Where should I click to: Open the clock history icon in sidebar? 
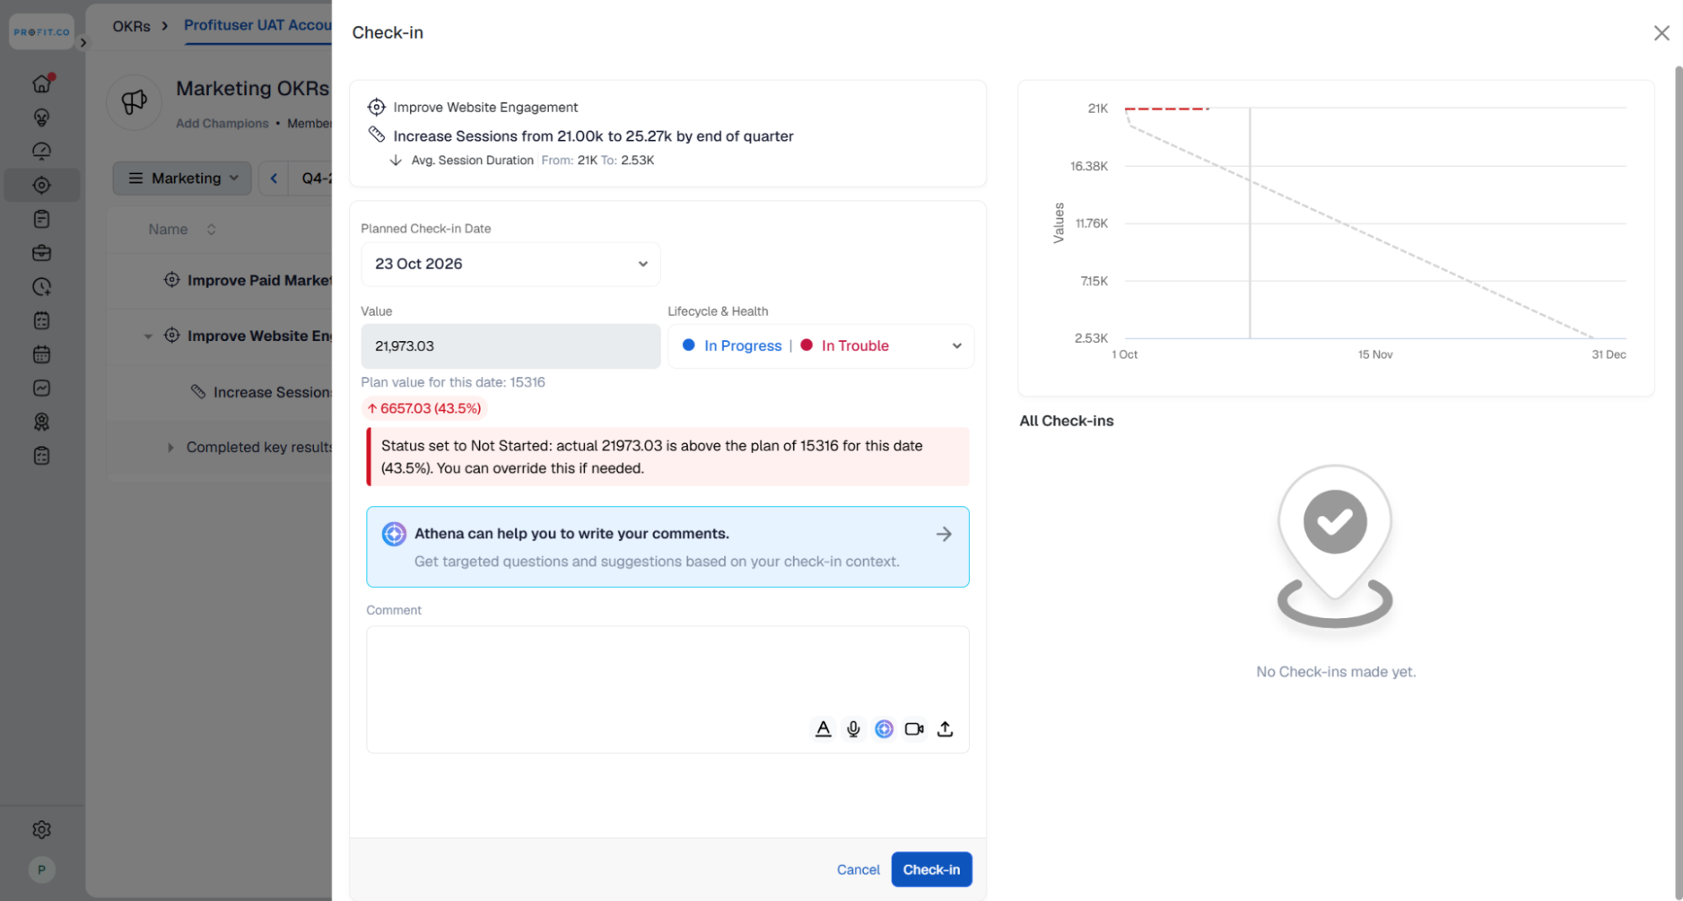tap(41, 286)
